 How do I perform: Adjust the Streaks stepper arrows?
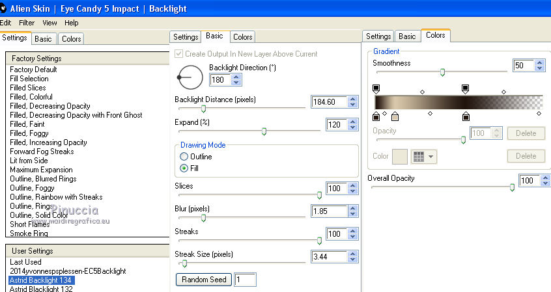coord(353,233)
